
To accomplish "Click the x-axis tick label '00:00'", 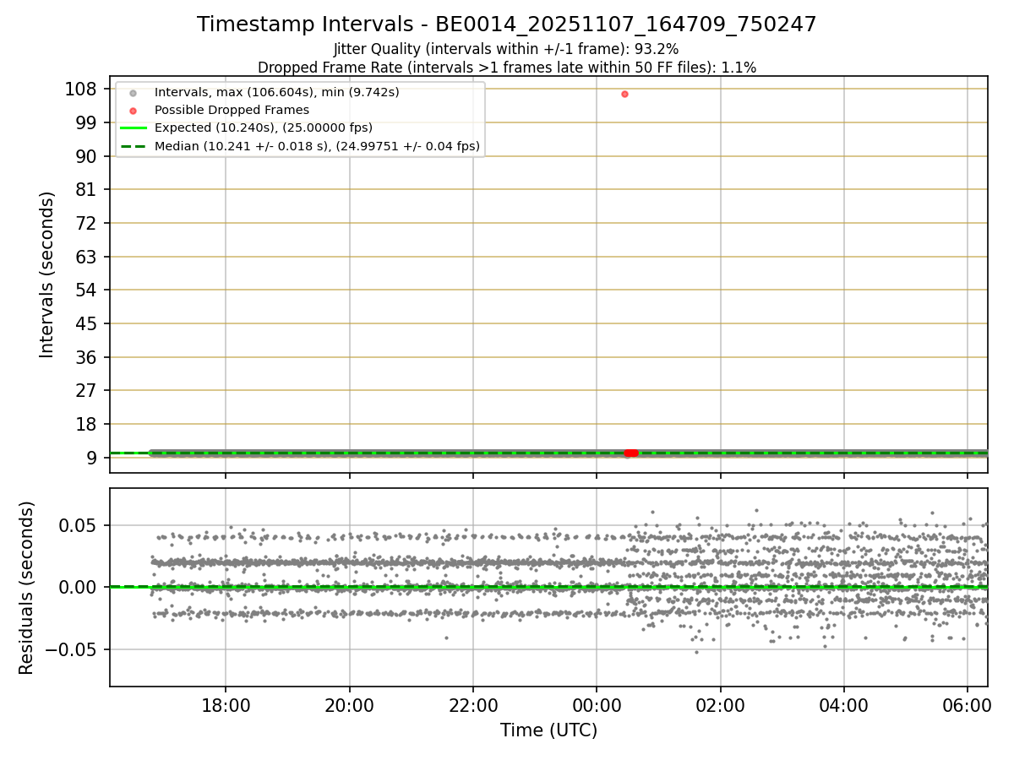I will tap(597, 706).
